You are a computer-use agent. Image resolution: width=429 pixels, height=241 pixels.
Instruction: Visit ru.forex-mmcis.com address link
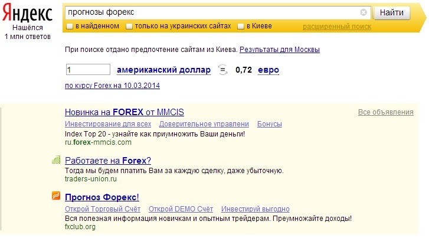(x=98, y=142)
